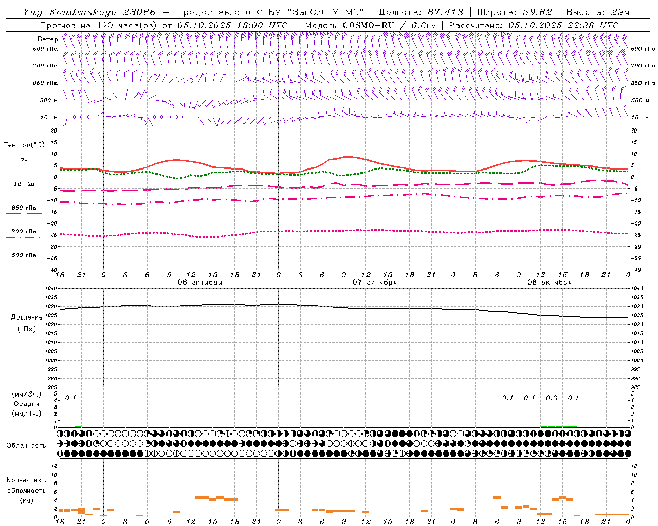Click the latitude value Широта: 59.62
This screenshot has height=526, width=658.
[515, 12]
